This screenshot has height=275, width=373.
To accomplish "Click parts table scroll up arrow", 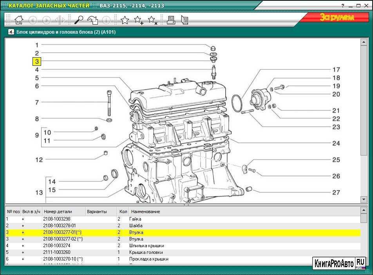I will tap(364, 210).
